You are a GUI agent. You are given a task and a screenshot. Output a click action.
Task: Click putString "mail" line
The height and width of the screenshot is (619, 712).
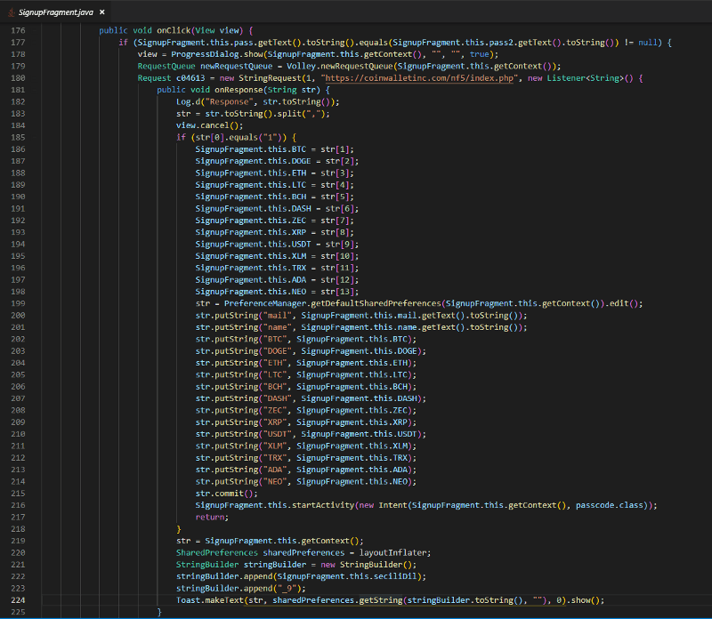tap(361, 316)
